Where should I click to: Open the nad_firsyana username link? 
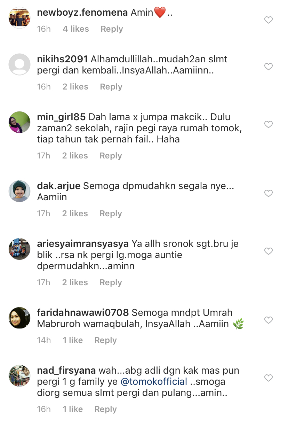click(x=66, y=371)
